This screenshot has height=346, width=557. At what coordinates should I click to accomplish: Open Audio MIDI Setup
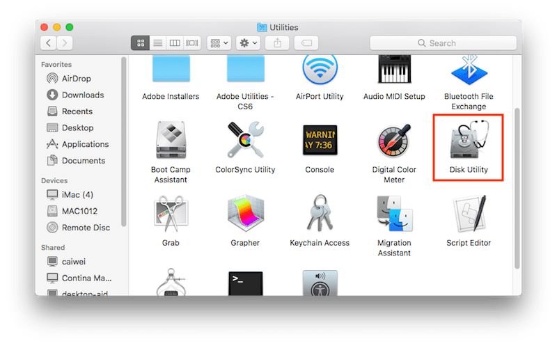click(394, 70)
